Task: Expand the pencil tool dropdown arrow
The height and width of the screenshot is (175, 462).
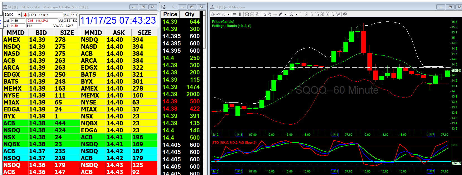Action: 285,14
